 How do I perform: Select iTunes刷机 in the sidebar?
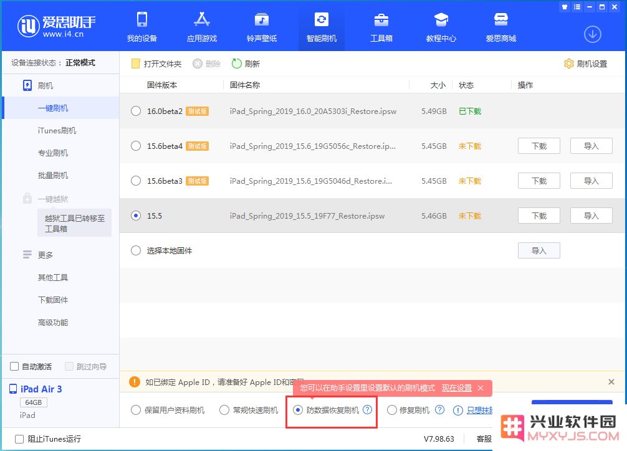57,130
